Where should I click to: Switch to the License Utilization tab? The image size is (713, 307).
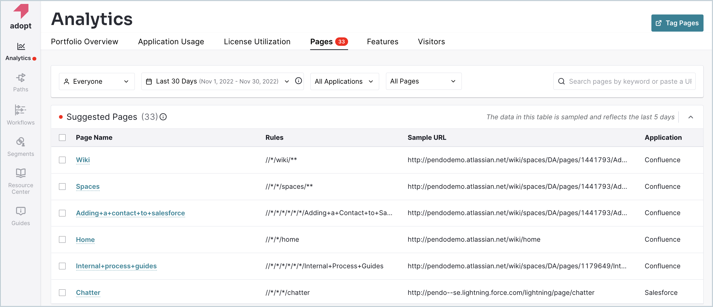point(257,42)
